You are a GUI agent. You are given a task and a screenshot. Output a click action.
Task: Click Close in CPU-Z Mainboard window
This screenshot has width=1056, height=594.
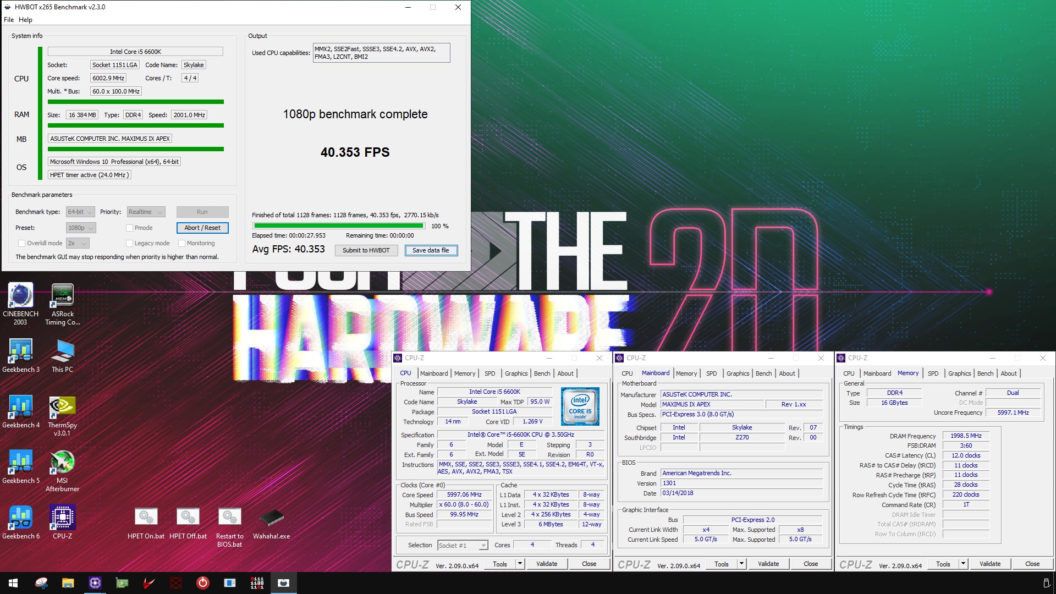811,564
